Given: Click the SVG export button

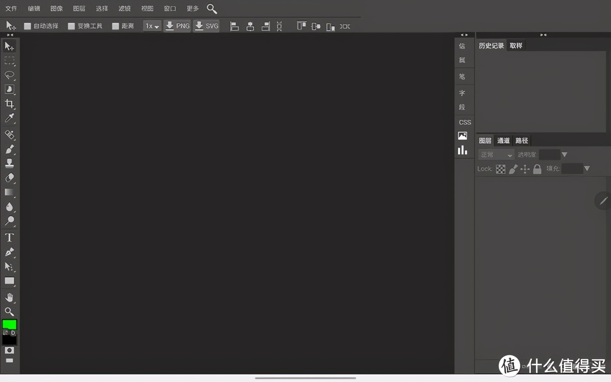Looking at the screenshot, I should click(206, 26).
